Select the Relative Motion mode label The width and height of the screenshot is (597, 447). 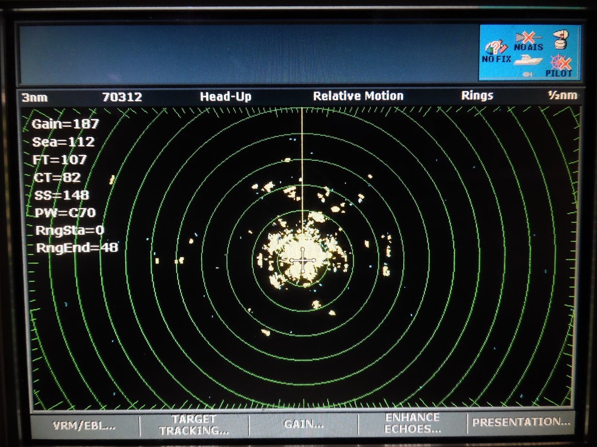pos(358,96)
